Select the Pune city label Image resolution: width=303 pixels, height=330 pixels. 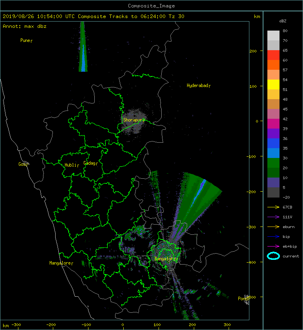(x=26, y=40)
